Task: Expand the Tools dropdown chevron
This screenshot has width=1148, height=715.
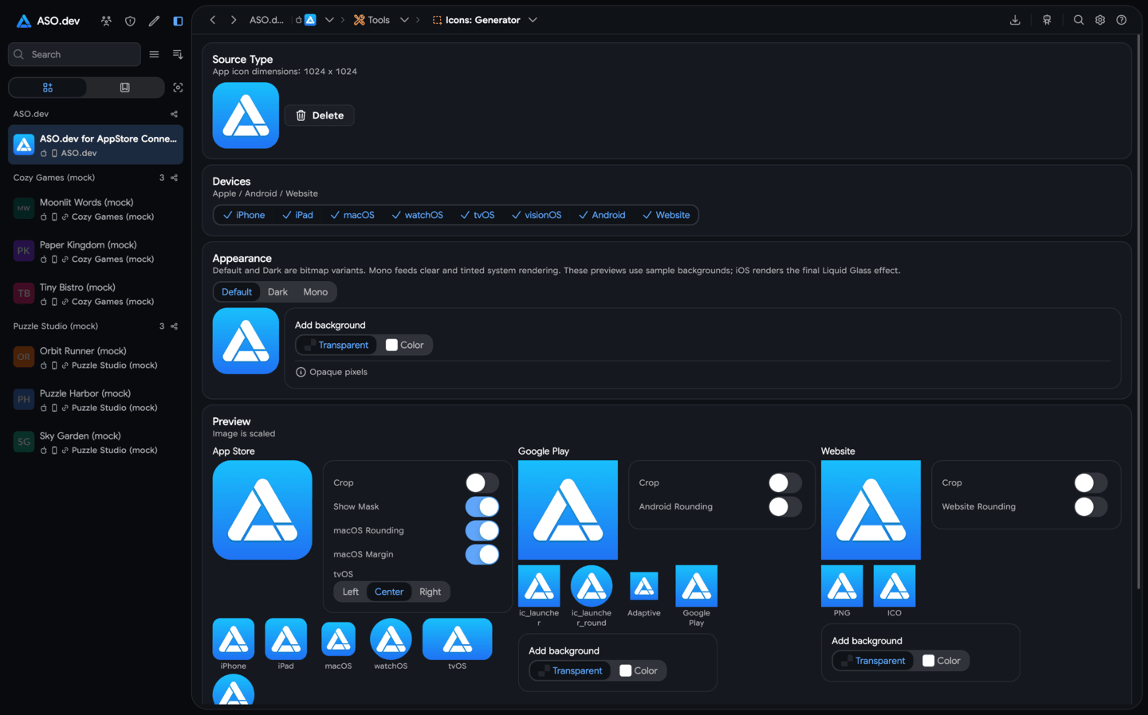Action: [x=404, y=20]
